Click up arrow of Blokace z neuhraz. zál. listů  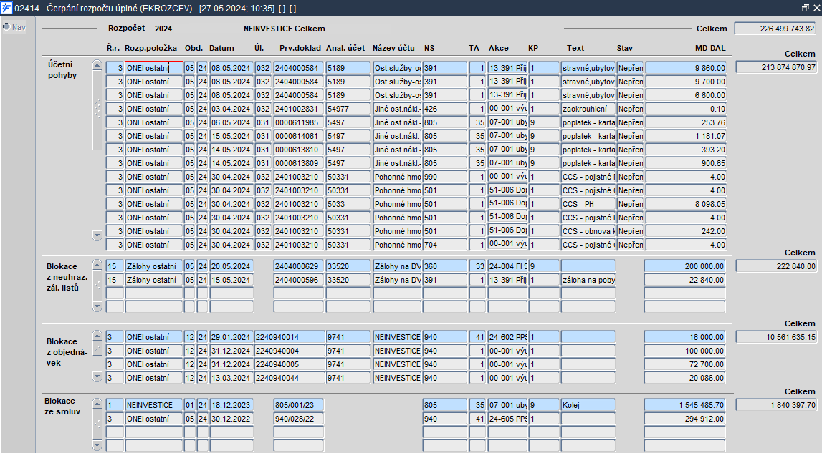97,266
